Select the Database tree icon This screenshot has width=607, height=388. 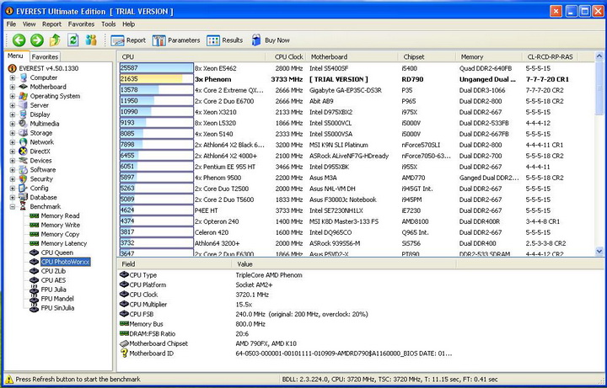point(24,198)
